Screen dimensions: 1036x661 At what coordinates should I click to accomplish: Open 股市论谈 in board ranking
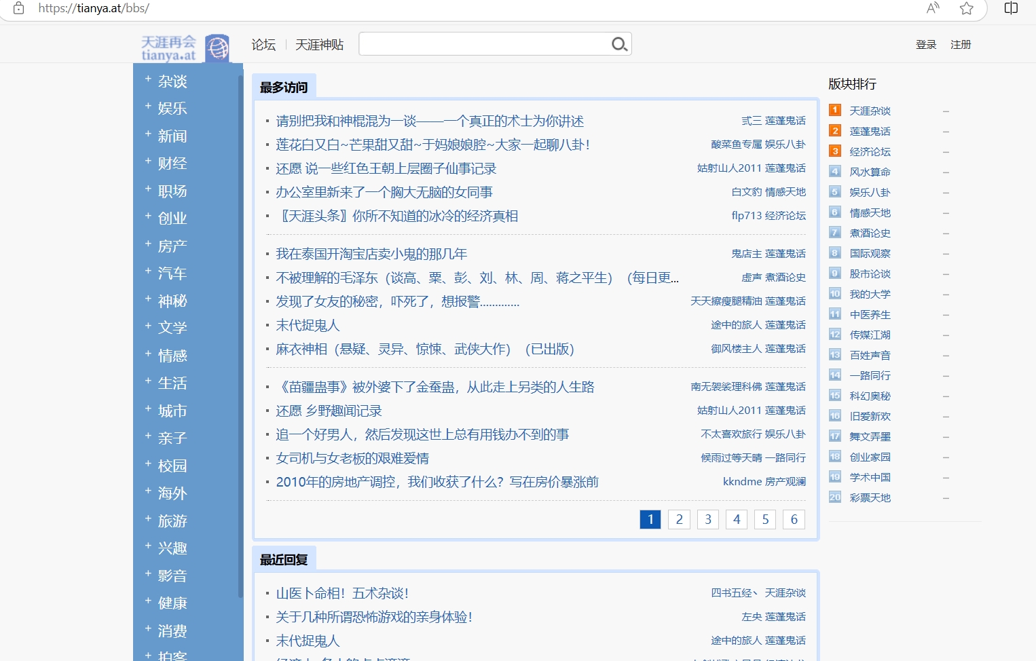870,273
